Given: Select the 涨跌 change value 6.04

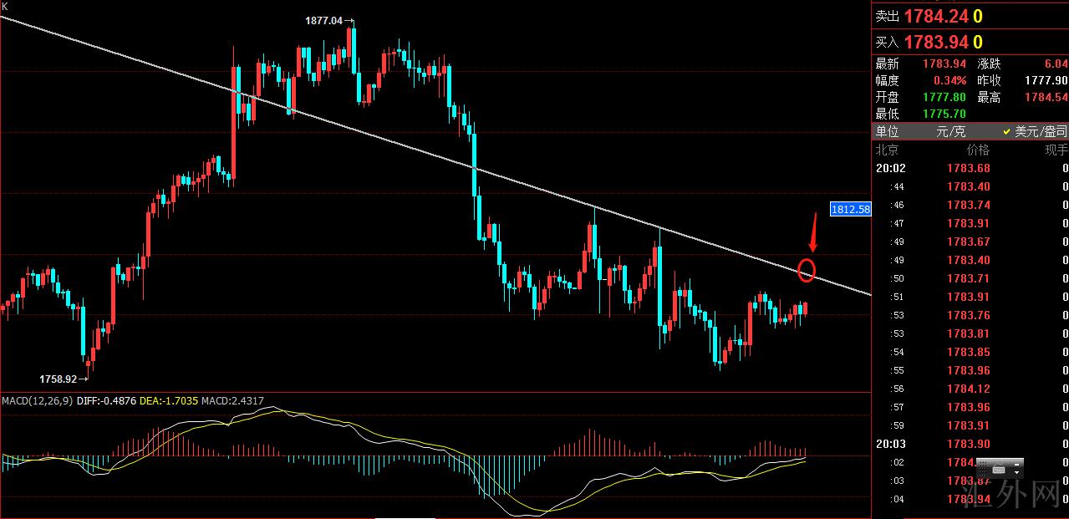Looking at the screenshot, I should tap(1056, 64).
